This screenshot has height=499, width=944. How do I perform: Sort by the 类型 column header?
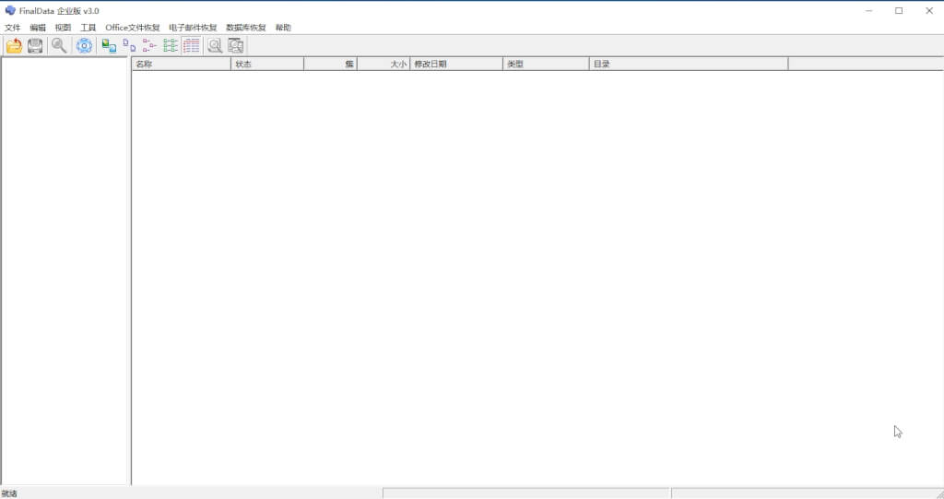(546, 64)
